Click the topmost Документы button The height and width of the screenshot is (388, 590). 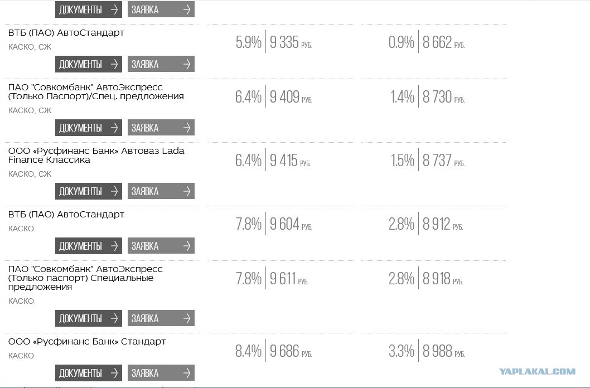point(89,9)
